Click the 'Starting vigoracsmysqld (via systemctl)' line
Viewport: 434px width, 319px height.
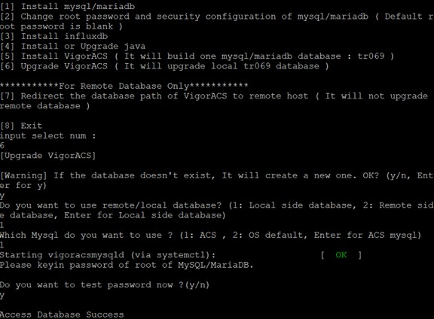108,255
